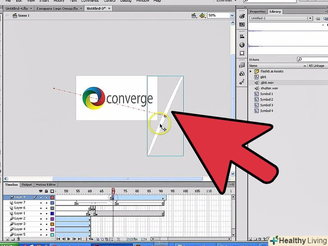The height and width of the screenshot is (246, 328).
Task: Switch to the Properties tab
Action: (x=258, y=12)
